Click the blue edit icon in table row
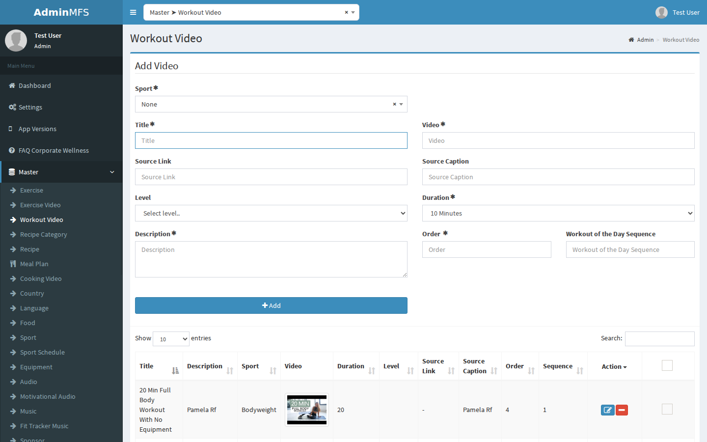 [x=608, y=410]
